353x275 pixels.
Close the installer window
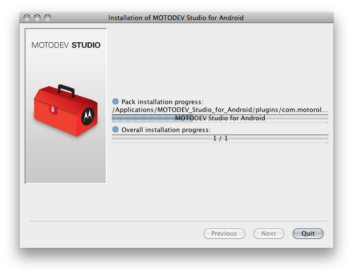pyautogui.click(x=27, y=18)
